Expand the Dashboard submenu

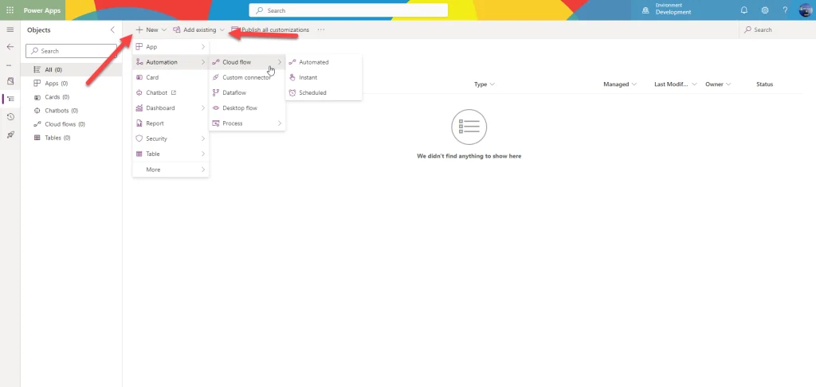click(x=171, y=108)
